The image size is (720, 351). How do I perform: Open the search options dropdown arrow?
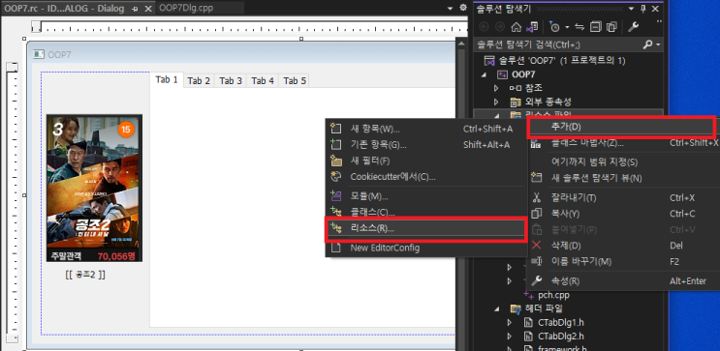[658, 44]
